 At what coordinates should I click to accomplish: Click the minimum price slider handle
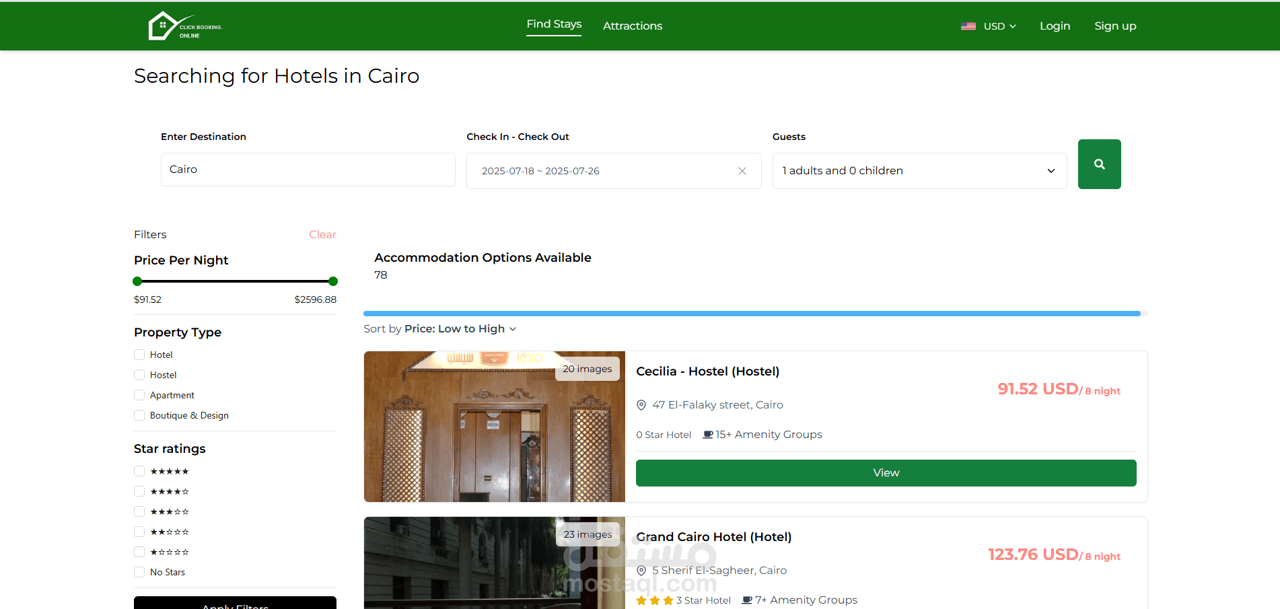pyautogui.click(x=137, y=281)
